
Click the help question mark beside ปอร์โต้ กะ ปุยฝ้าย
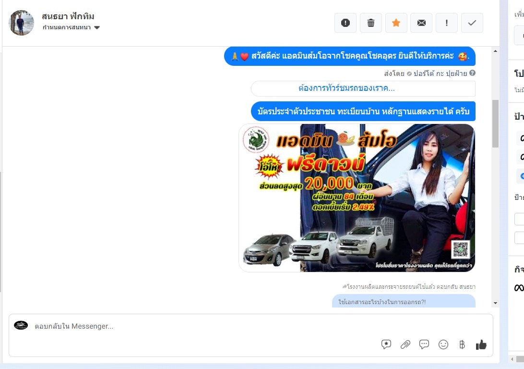click(x=472, y=73)
